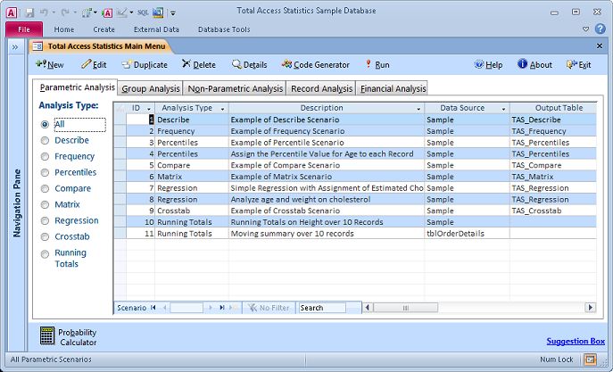The height and width of the screenshot is (372, 613).
Task: Click the New scenario toolbar button
Action: [x=50, y=65]
